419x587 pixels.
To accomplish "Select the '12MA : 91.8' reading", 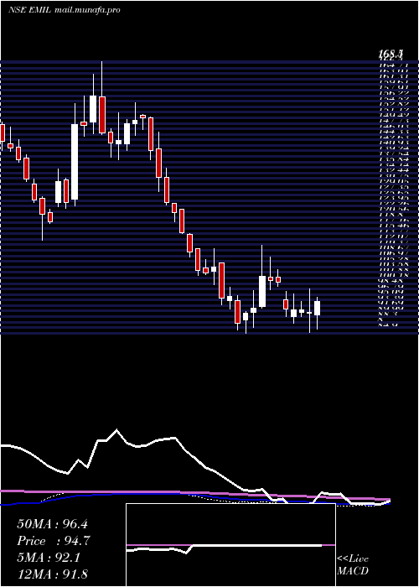I will tap(52, 574).
